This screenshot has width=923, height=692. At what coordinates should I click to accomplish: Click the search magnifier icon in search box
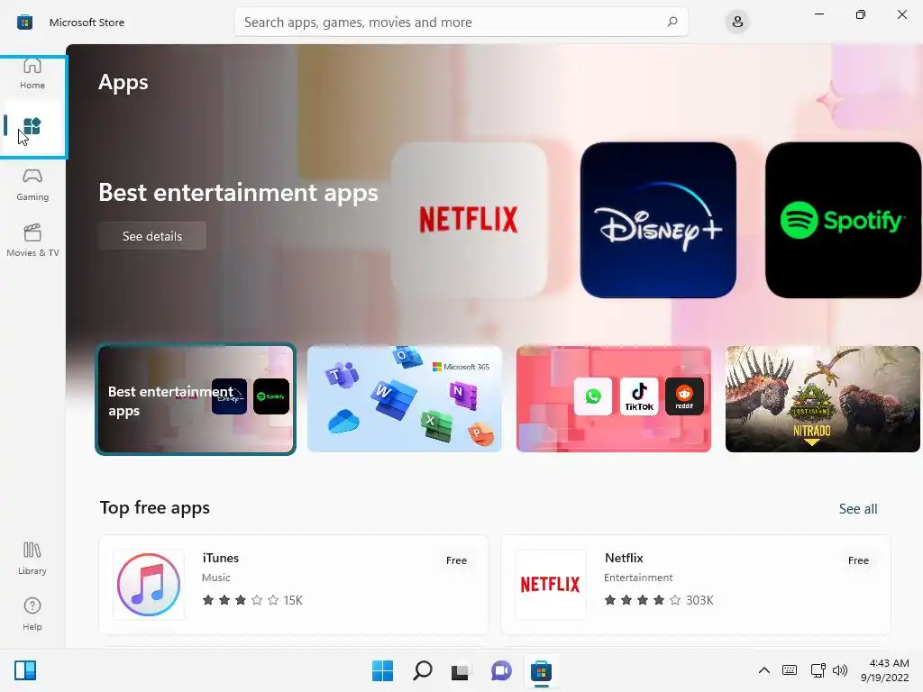[672, 22]
